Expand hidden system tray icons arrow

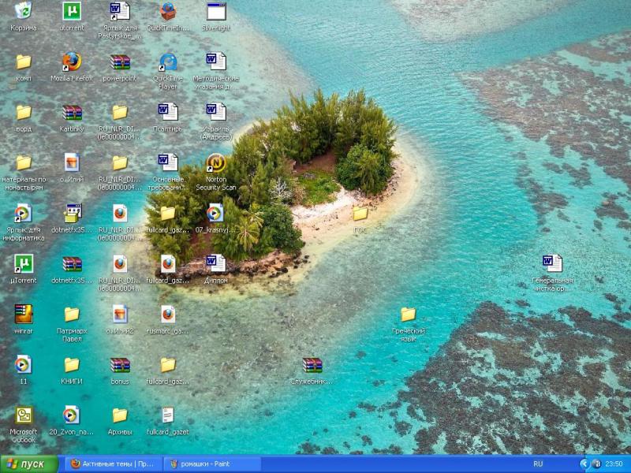[584, 464]
